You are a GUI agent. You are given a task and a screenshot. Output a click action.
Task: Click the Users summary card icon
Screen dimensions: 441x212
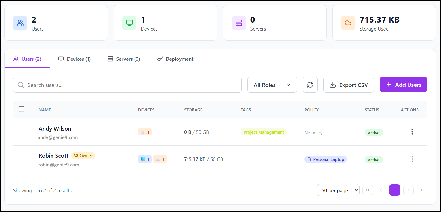(20, 23)
